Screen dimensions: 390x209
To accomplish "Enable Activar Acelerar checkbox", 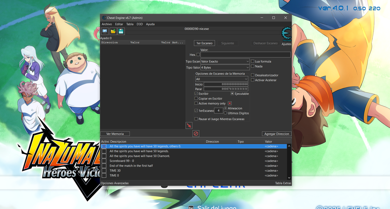I will [x=253, y=80].
